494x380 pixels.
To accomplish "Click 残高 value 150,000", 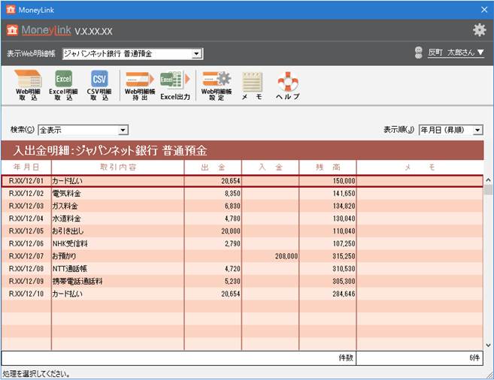I will [x=344, y=181].
